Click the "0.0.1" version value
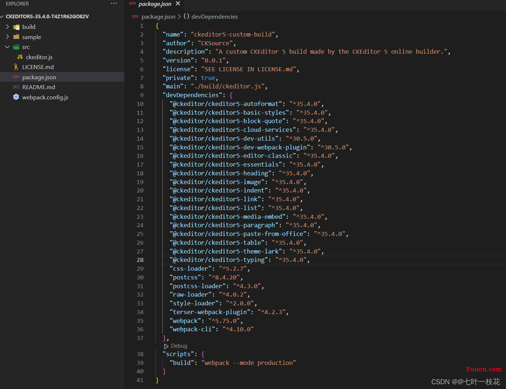This screenshot has width=506, height=389. (x=214, y=60)
